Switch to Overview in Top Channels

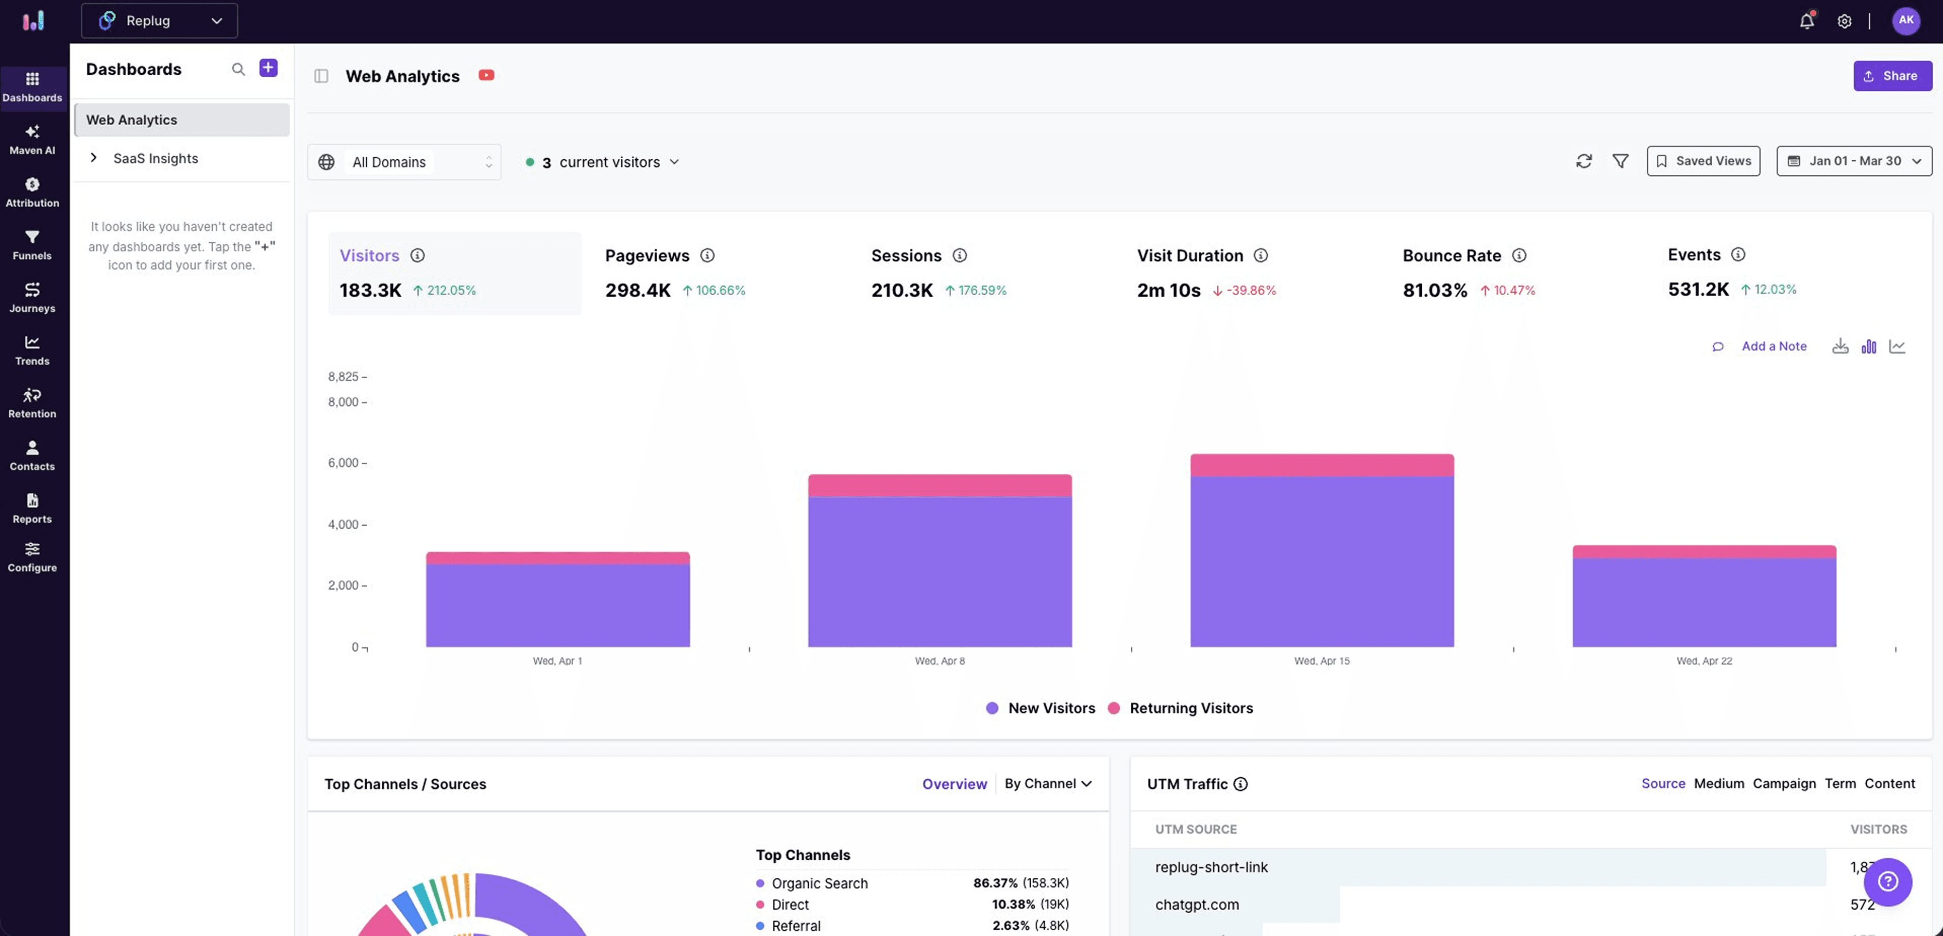coord(954,784)
